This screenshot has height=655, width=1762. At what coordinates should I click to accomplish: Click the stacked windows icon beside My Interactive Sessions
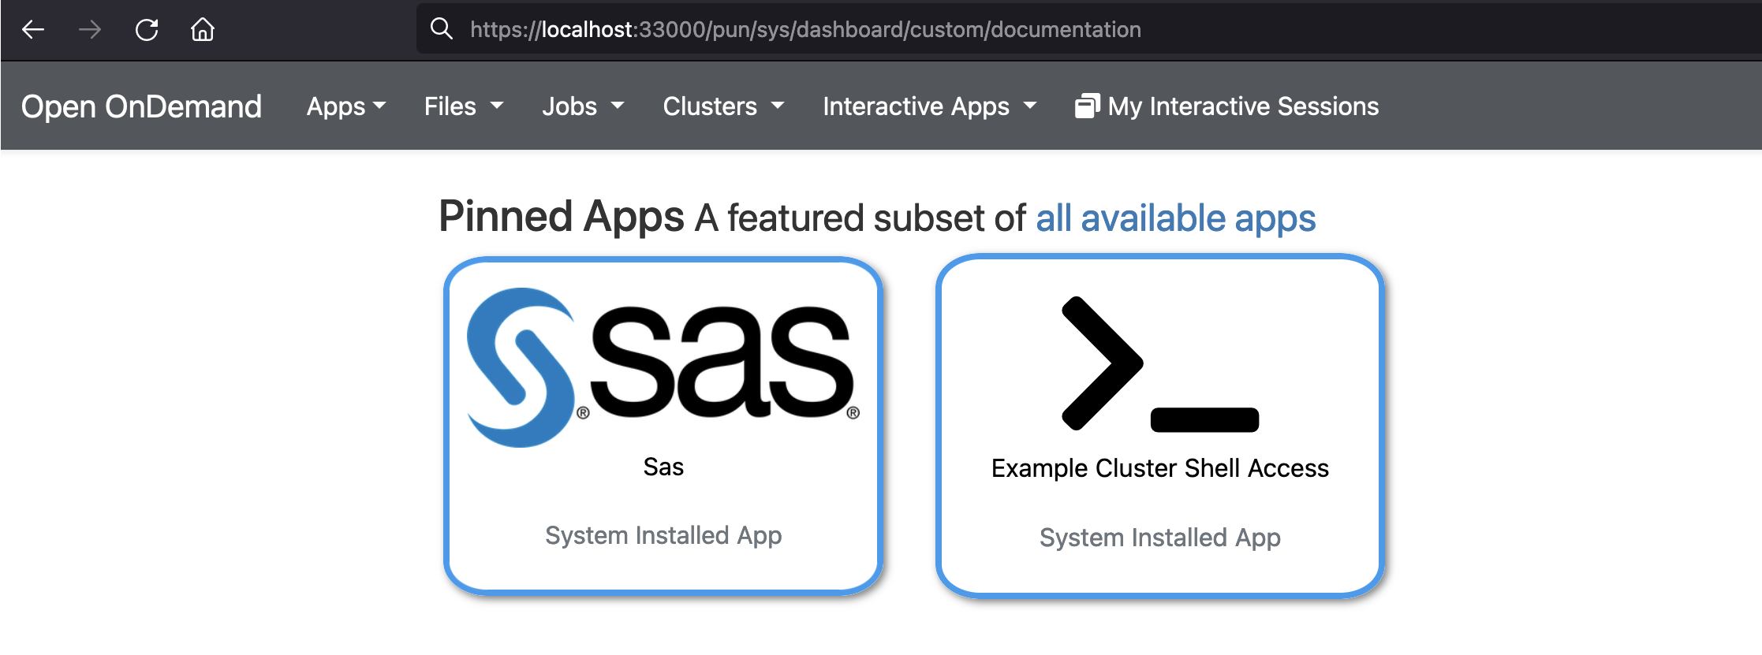point(1087,106)
